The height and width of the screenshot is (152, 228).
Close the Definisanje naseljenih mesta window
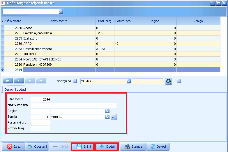pos(224,3)
